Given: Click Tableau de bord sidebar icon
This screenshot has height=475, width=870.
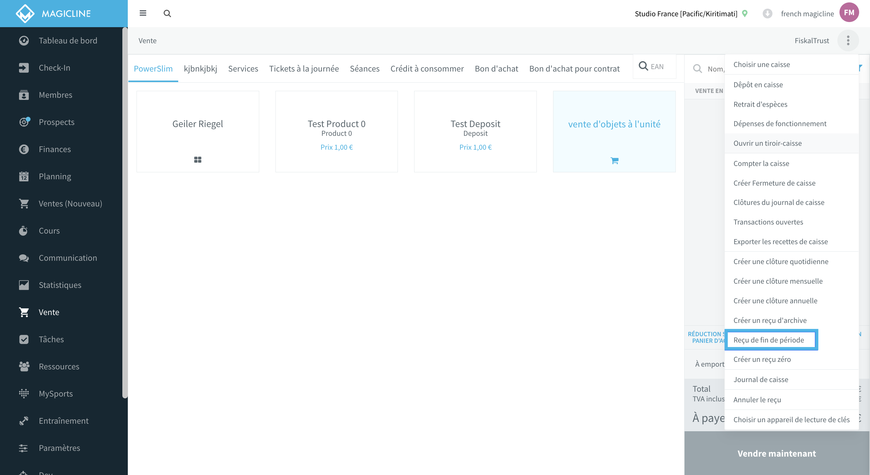Looking at the screenshot, I should pos(24,40).
